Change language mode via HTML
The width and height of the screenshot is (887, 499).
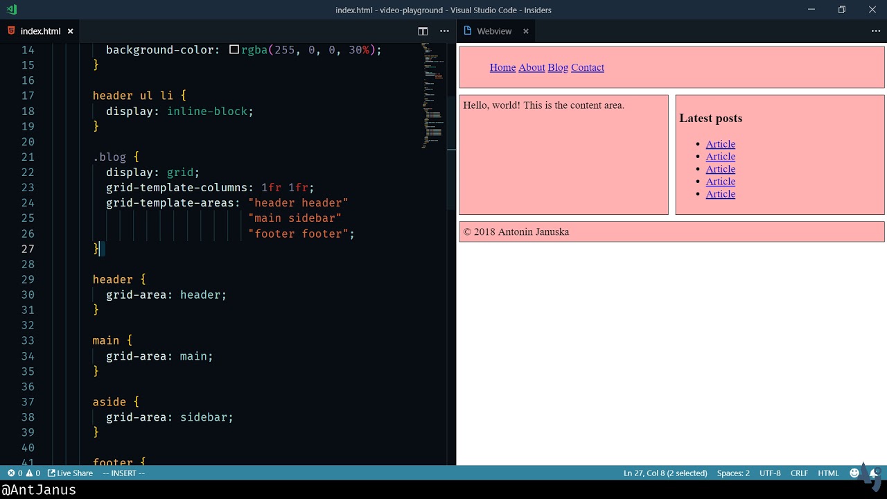[828, 473]
